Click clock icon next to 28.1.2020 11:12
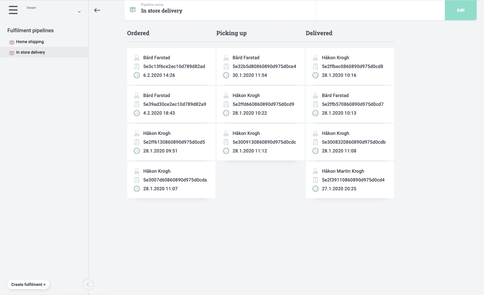The width and height of the screenshot is (484, 295). (x=226, y=151)
